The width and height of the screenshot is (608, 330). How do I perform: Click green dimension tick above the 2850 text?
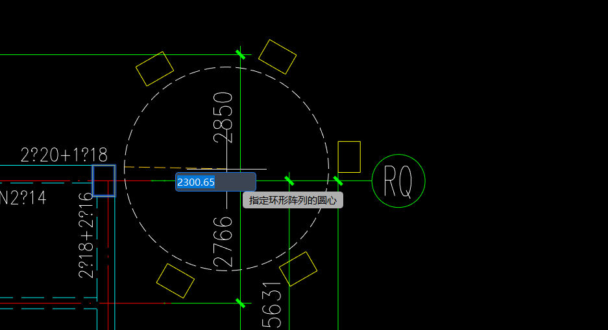pyautogui.click(x=241, y=54)
